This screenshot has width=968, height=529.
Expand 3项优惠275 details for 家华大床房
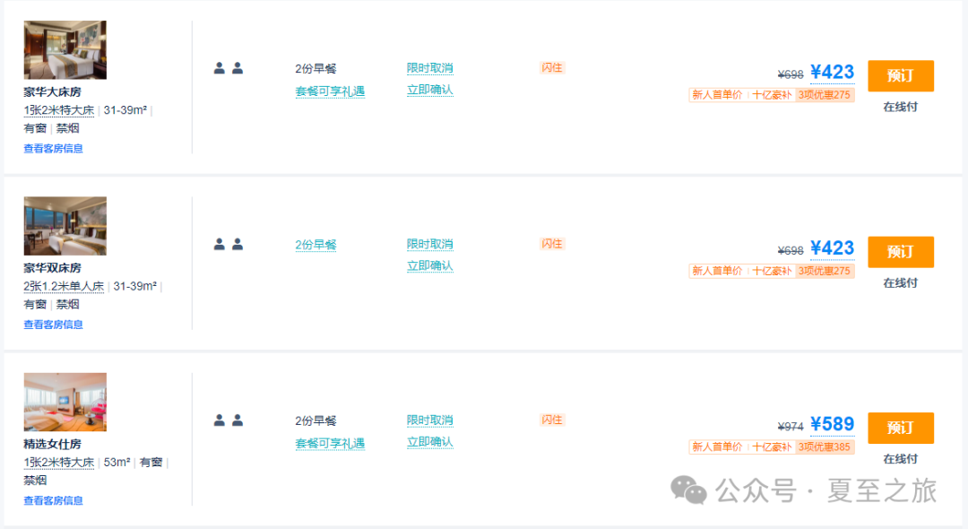[x=825, y=95]
